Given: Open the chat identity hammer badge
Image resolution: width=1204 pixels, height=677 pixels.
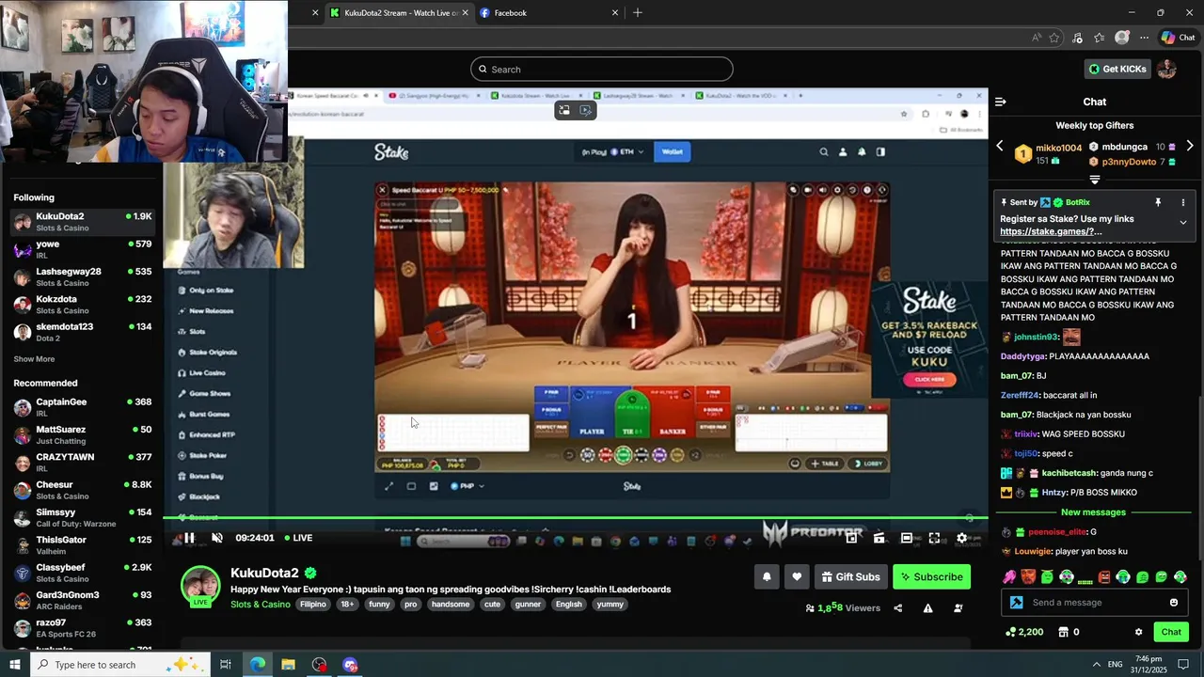Looking at the screenshot, I should (x=1016, y=603).
